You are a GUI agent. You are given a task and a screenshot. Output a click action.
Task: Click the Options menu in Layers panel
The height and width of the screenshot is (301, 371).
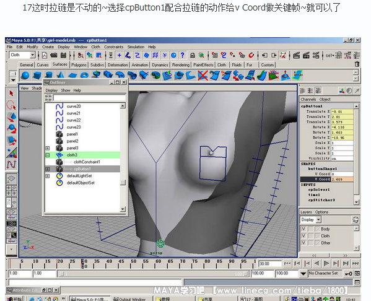point(321,212)
